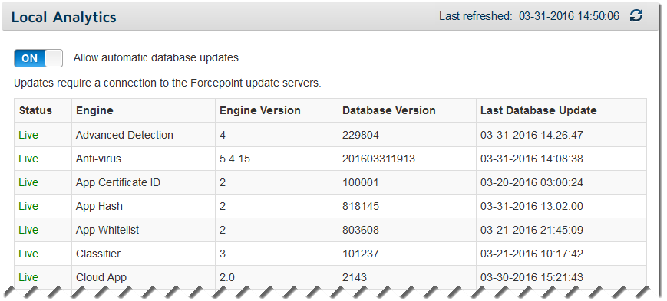
Task: Click database version 201603311913 cell
Action: click(378, 159)
